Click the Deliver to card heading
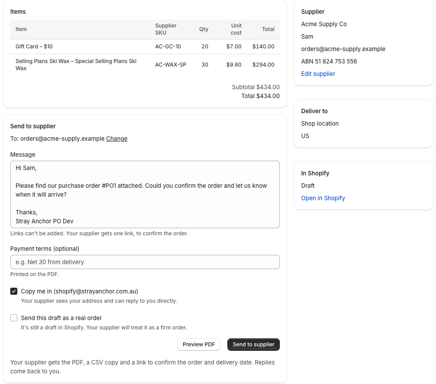Screen dimensions: 436x384 pyautogui.click(x=314, y=111)
